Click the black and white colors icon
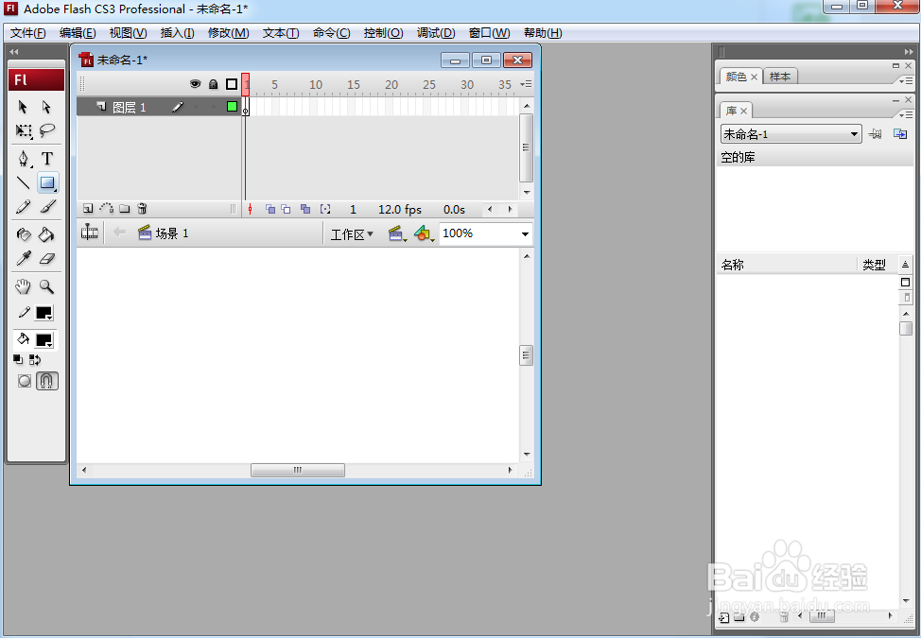The width and height of the screenshot is (921, 638). tap(18, 360)
